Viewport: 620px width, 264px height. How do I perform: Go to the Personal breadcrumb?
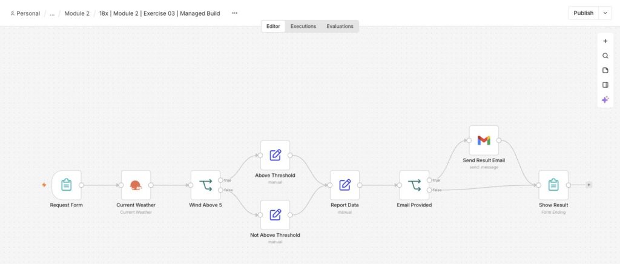coord(25,13)
